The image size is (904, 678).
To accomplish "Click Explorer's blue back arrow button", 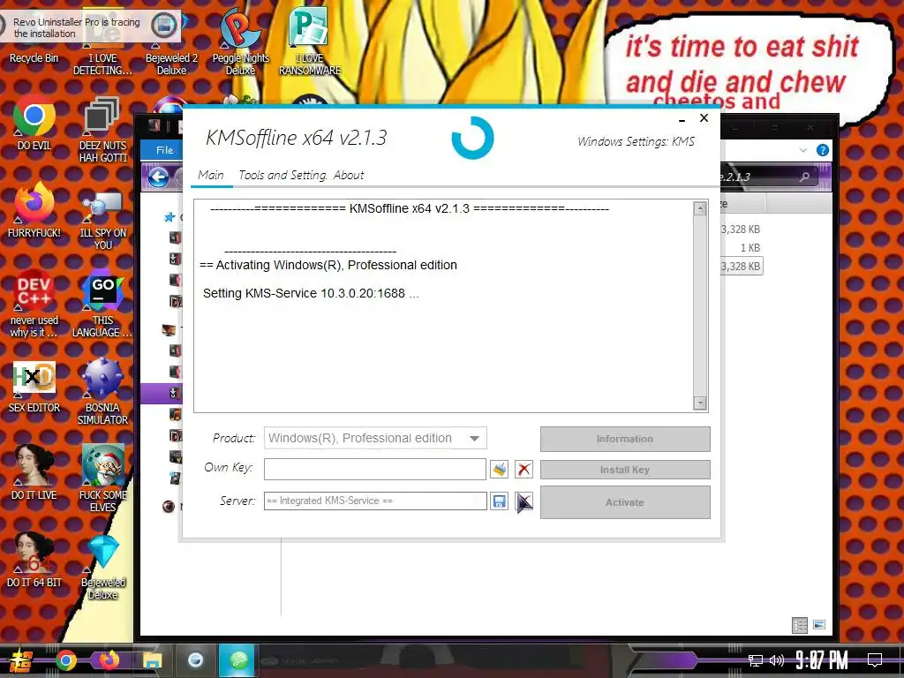I will [x=158, y=177].
